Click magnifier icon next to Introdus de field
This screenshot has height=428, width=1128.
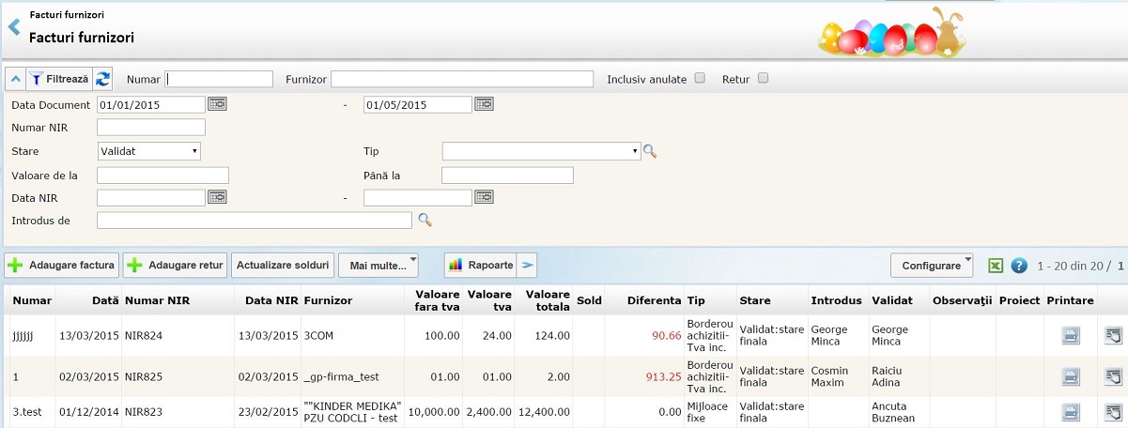[x=425, y=220]
